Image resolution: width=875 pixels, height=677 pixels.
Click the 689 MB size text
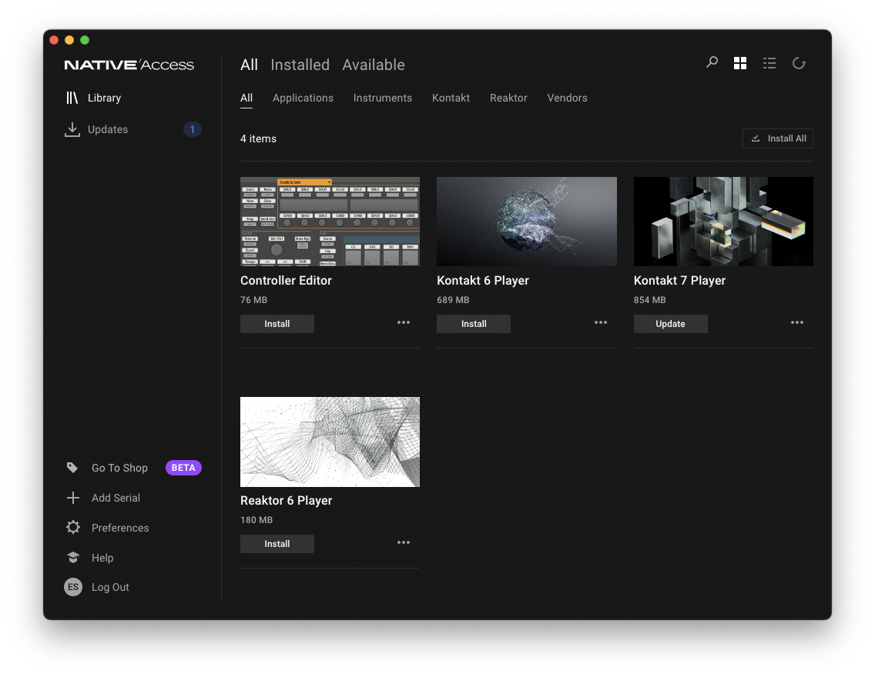coord(453,300)
